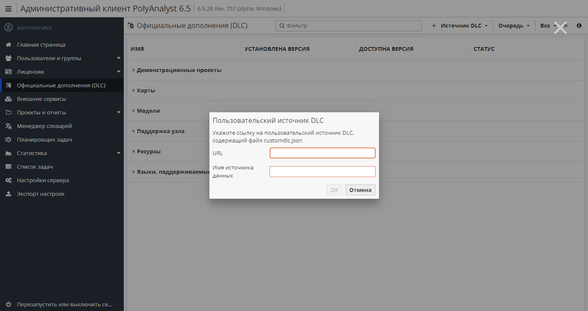Click the folder icon for Проекты и отчеты
This screenshot has width=588, height=311.
click(x=8, y=112)
